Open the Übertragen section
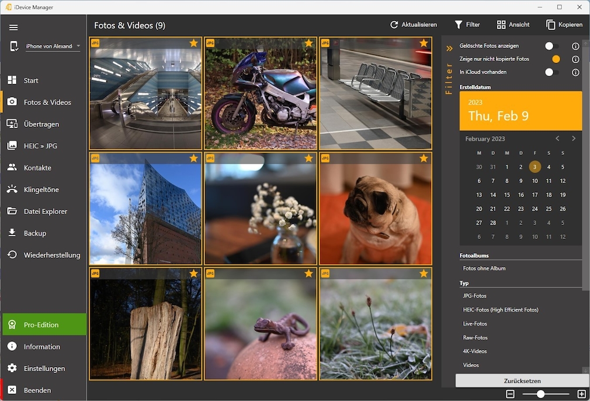The image size is (590, 401). [44, 124]
